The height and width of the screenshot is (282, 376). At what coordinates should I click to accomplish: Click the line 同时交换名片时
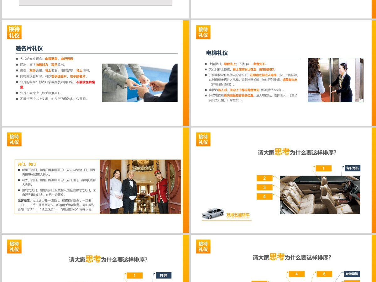[54, 76]
